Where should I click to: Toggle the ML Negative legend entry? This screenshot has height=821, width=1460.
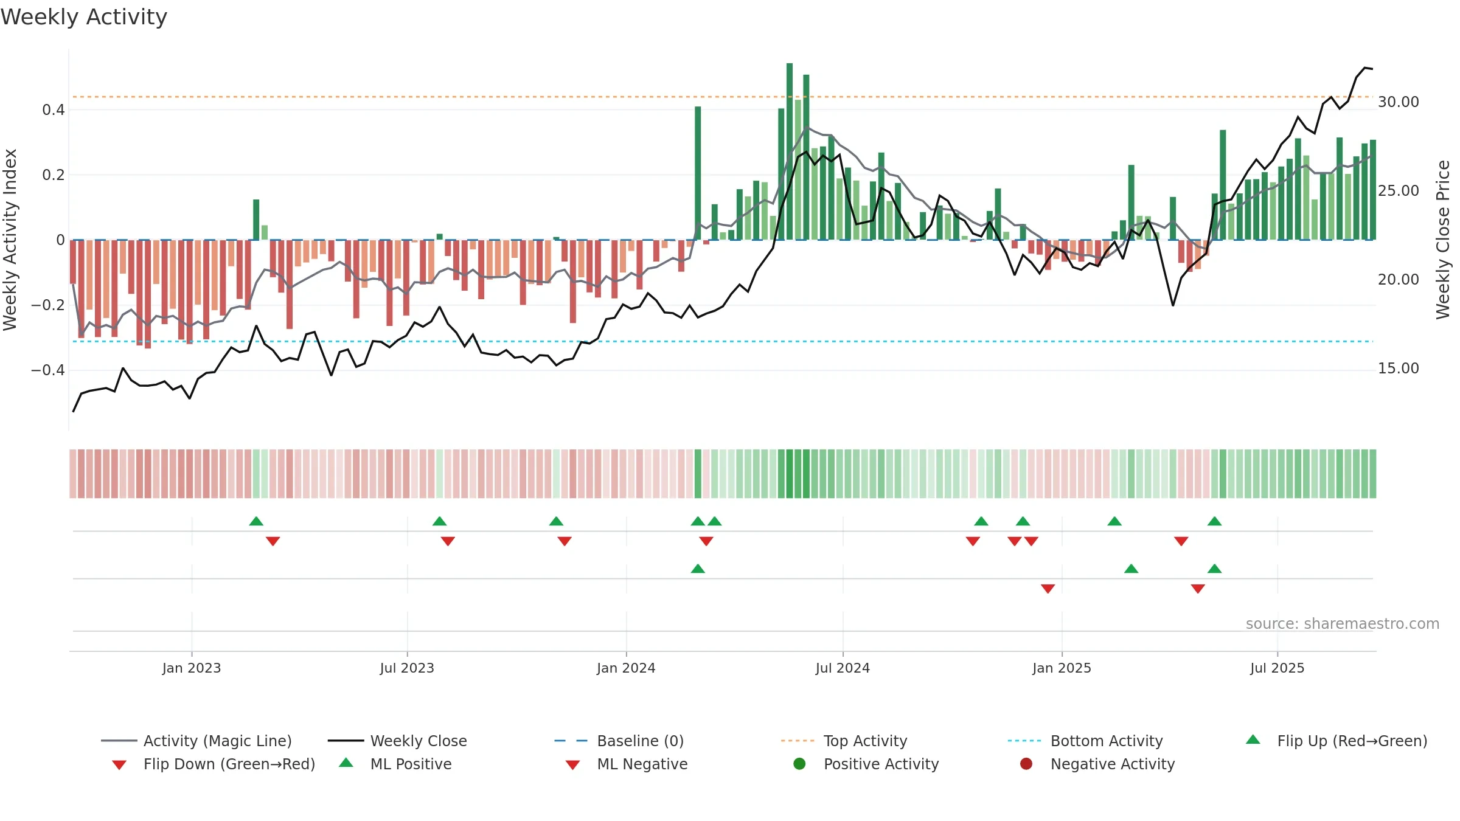click(627, 764)
